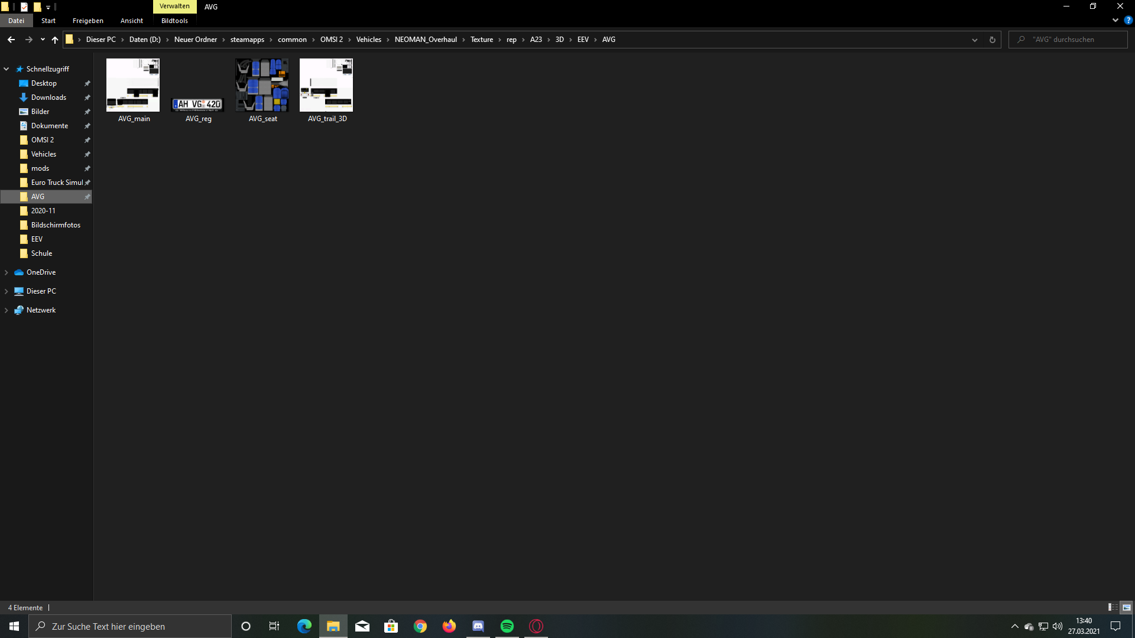Switch to details view in status bar
The width and height of the screenshot is (1135, 638).
(x=1113, y=607)
